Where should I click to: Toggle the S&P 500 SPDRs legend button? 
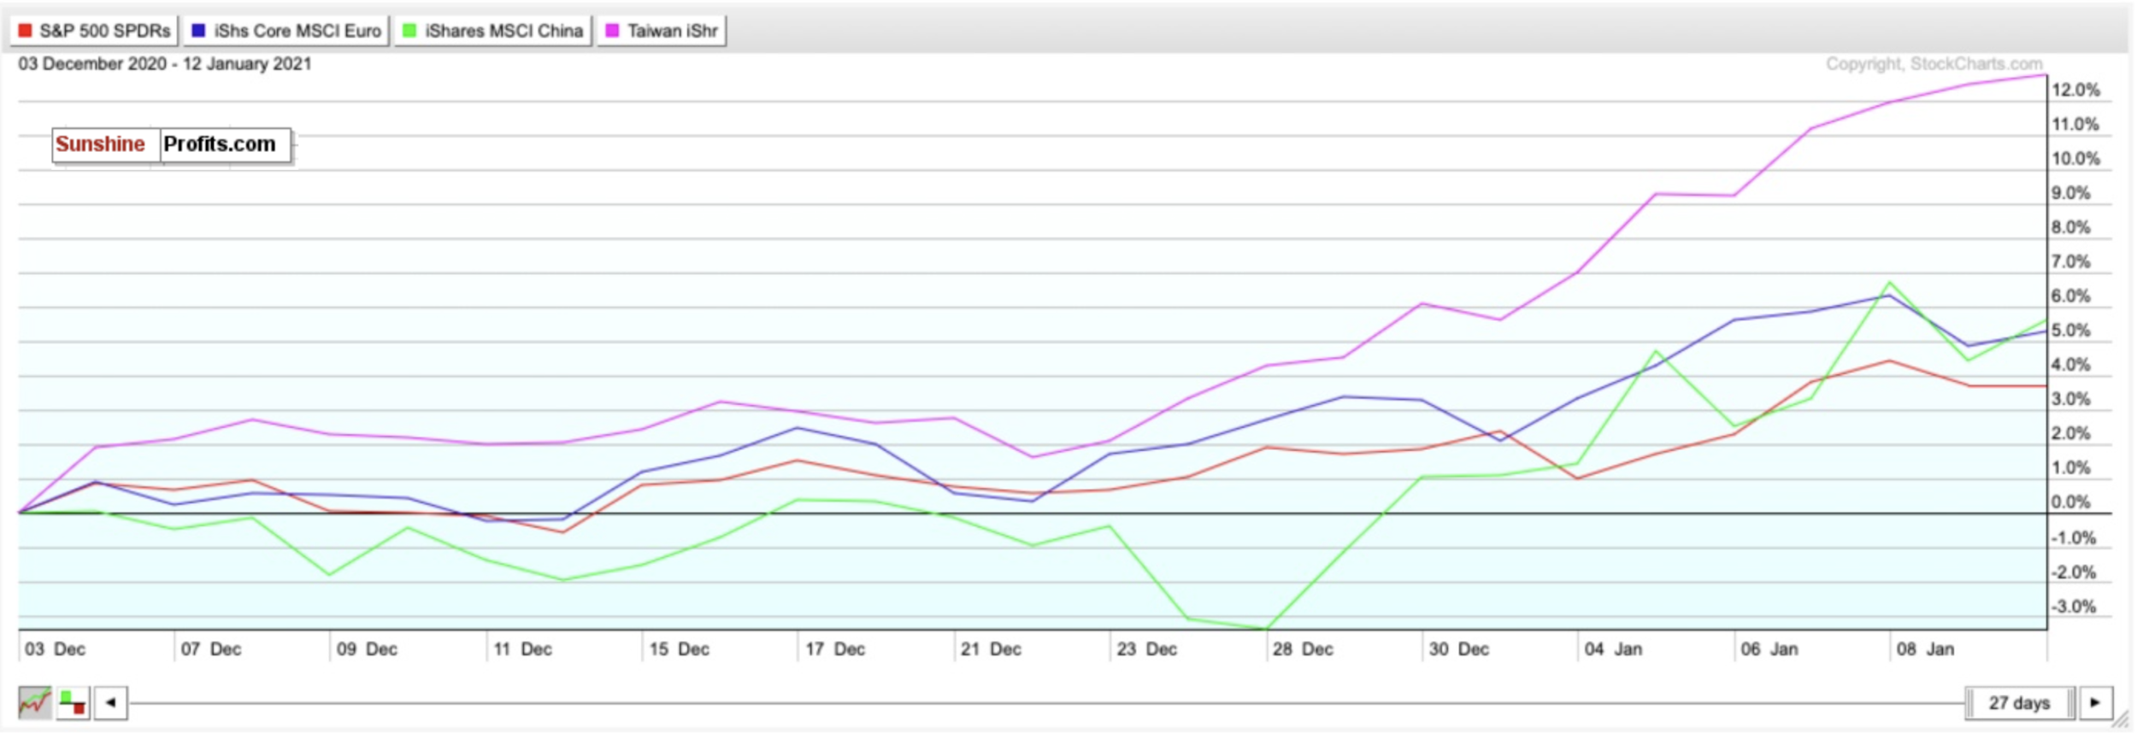pos(94,31)
